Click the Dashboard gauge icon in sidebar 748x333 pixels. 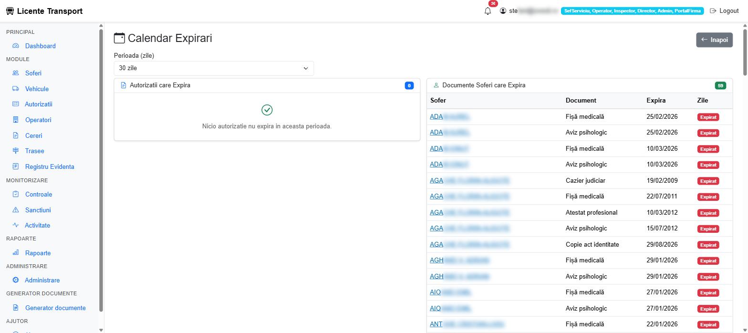coord(16,46)
